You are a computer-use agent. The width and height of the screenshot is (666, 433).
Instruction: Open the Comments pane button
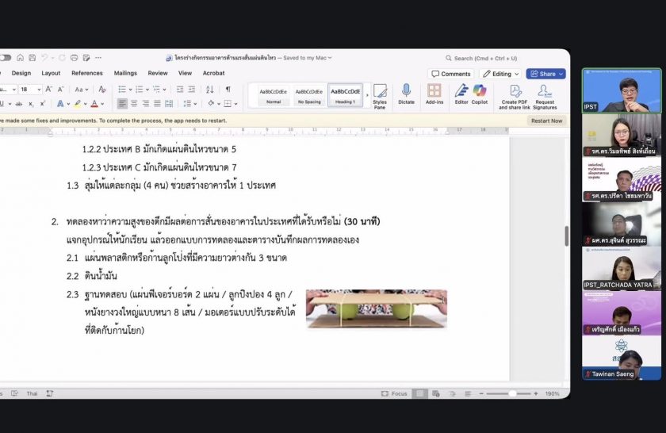(x=451, y=74)
